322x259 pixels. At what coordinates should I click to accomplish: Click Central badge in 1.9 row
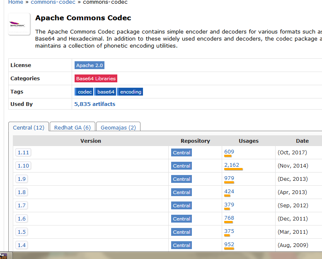pyautogui.click(x=182, y=179)
